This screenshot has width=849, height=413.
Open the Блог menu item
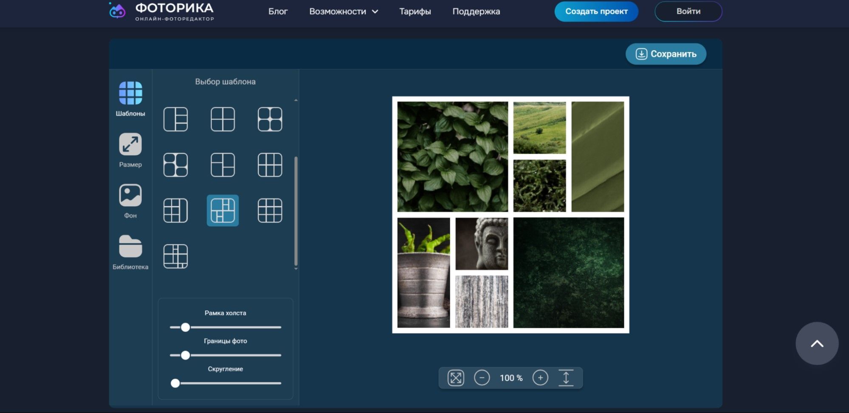pyautogui.click(x=278, y=11)
